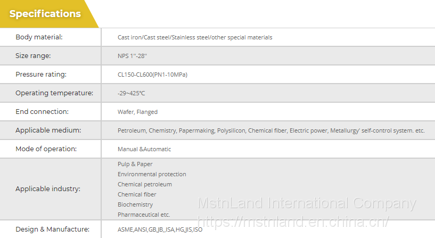Select the Cast iron/Cast steel materials text
Viewport: 435px width, 238px height.
pyautogui.click(x=194, y=37)
